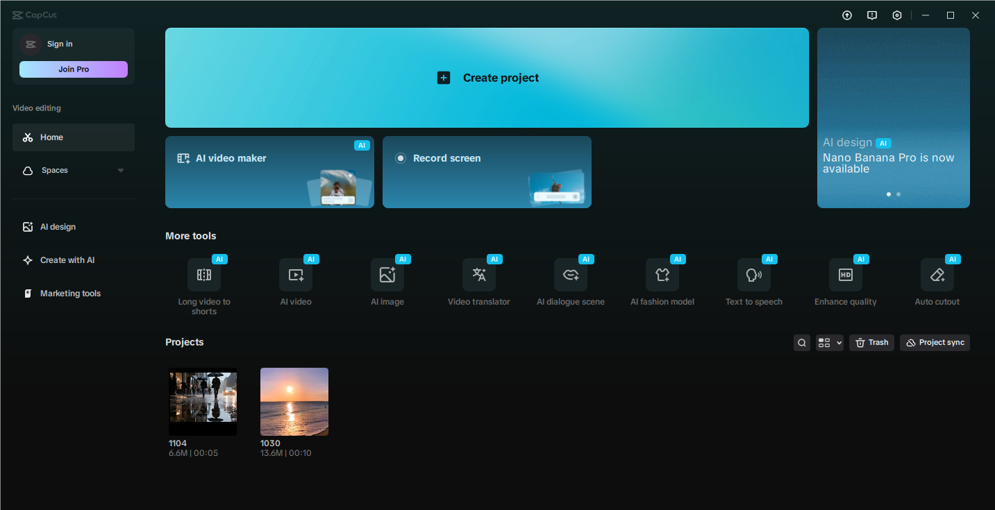Image resolution: width=995 pixels, height=510 pixels.
Task: Click the search icon in Projects
Action: point(801,342)
